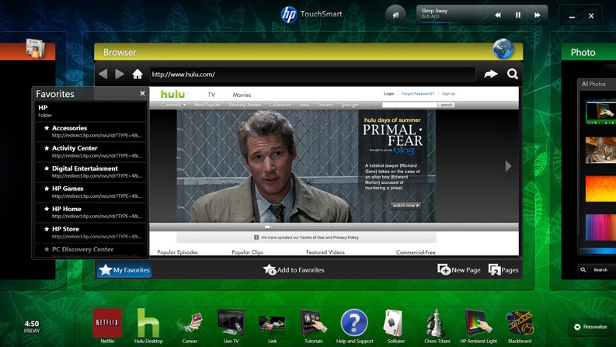Screen dimensions: 616x347
Task: Select the cat photo thumbnail
Action: coord(600,150)
